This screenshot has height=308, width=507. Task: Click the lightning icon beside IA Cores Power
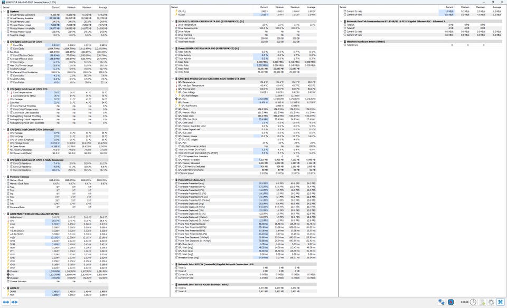(x=8, y=147)
